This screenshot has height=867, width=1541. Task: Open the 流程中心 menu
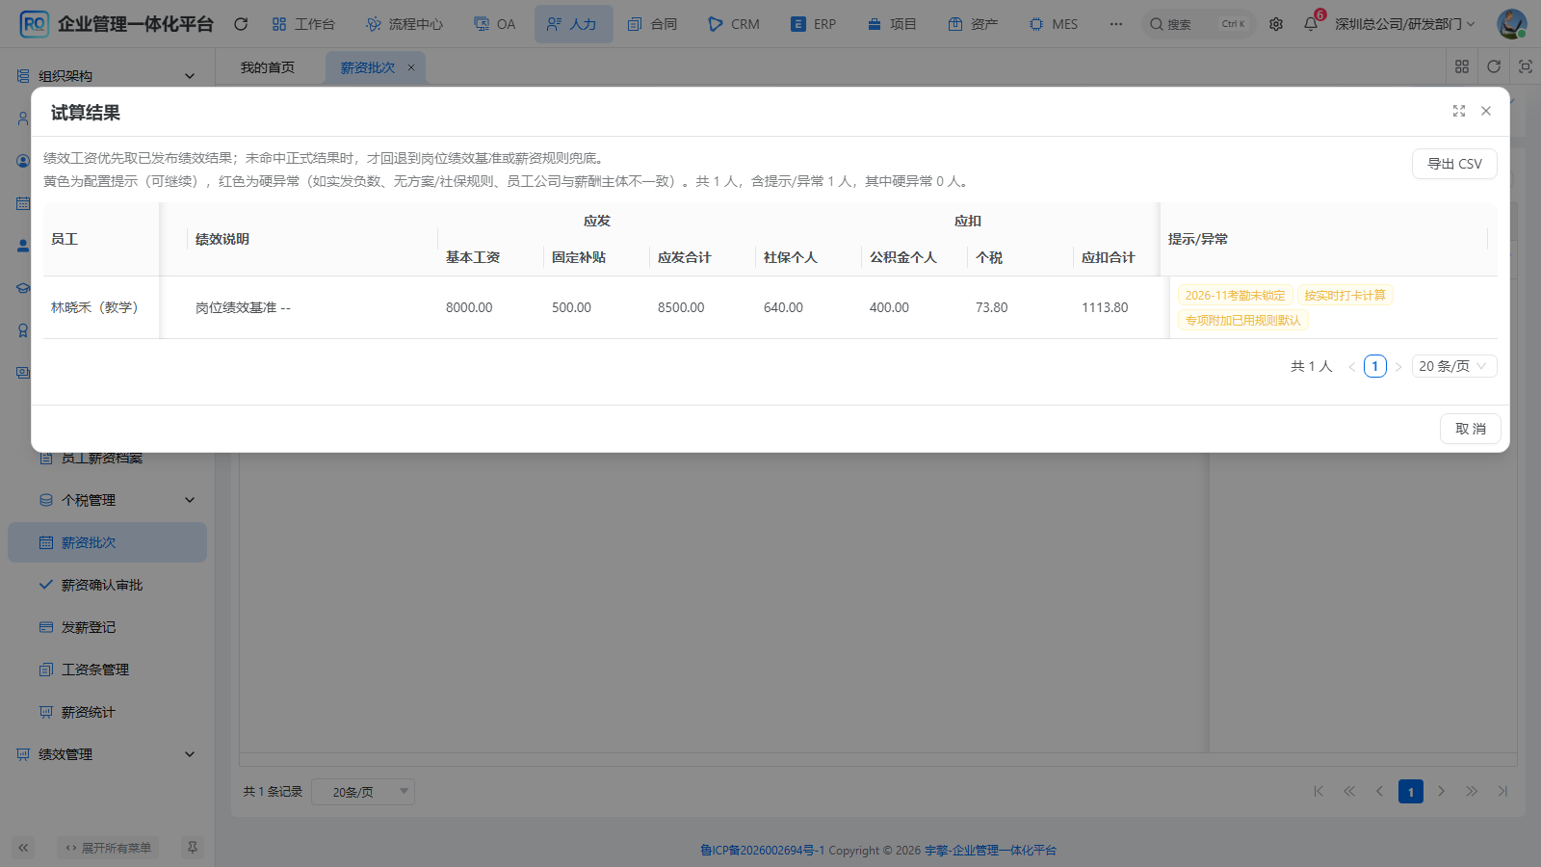click(x=405, y=24)
